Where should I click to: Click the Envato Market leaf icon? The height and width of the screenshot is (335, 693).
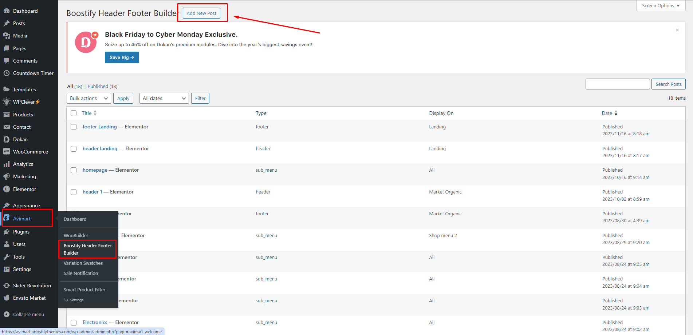click(7, 298)
